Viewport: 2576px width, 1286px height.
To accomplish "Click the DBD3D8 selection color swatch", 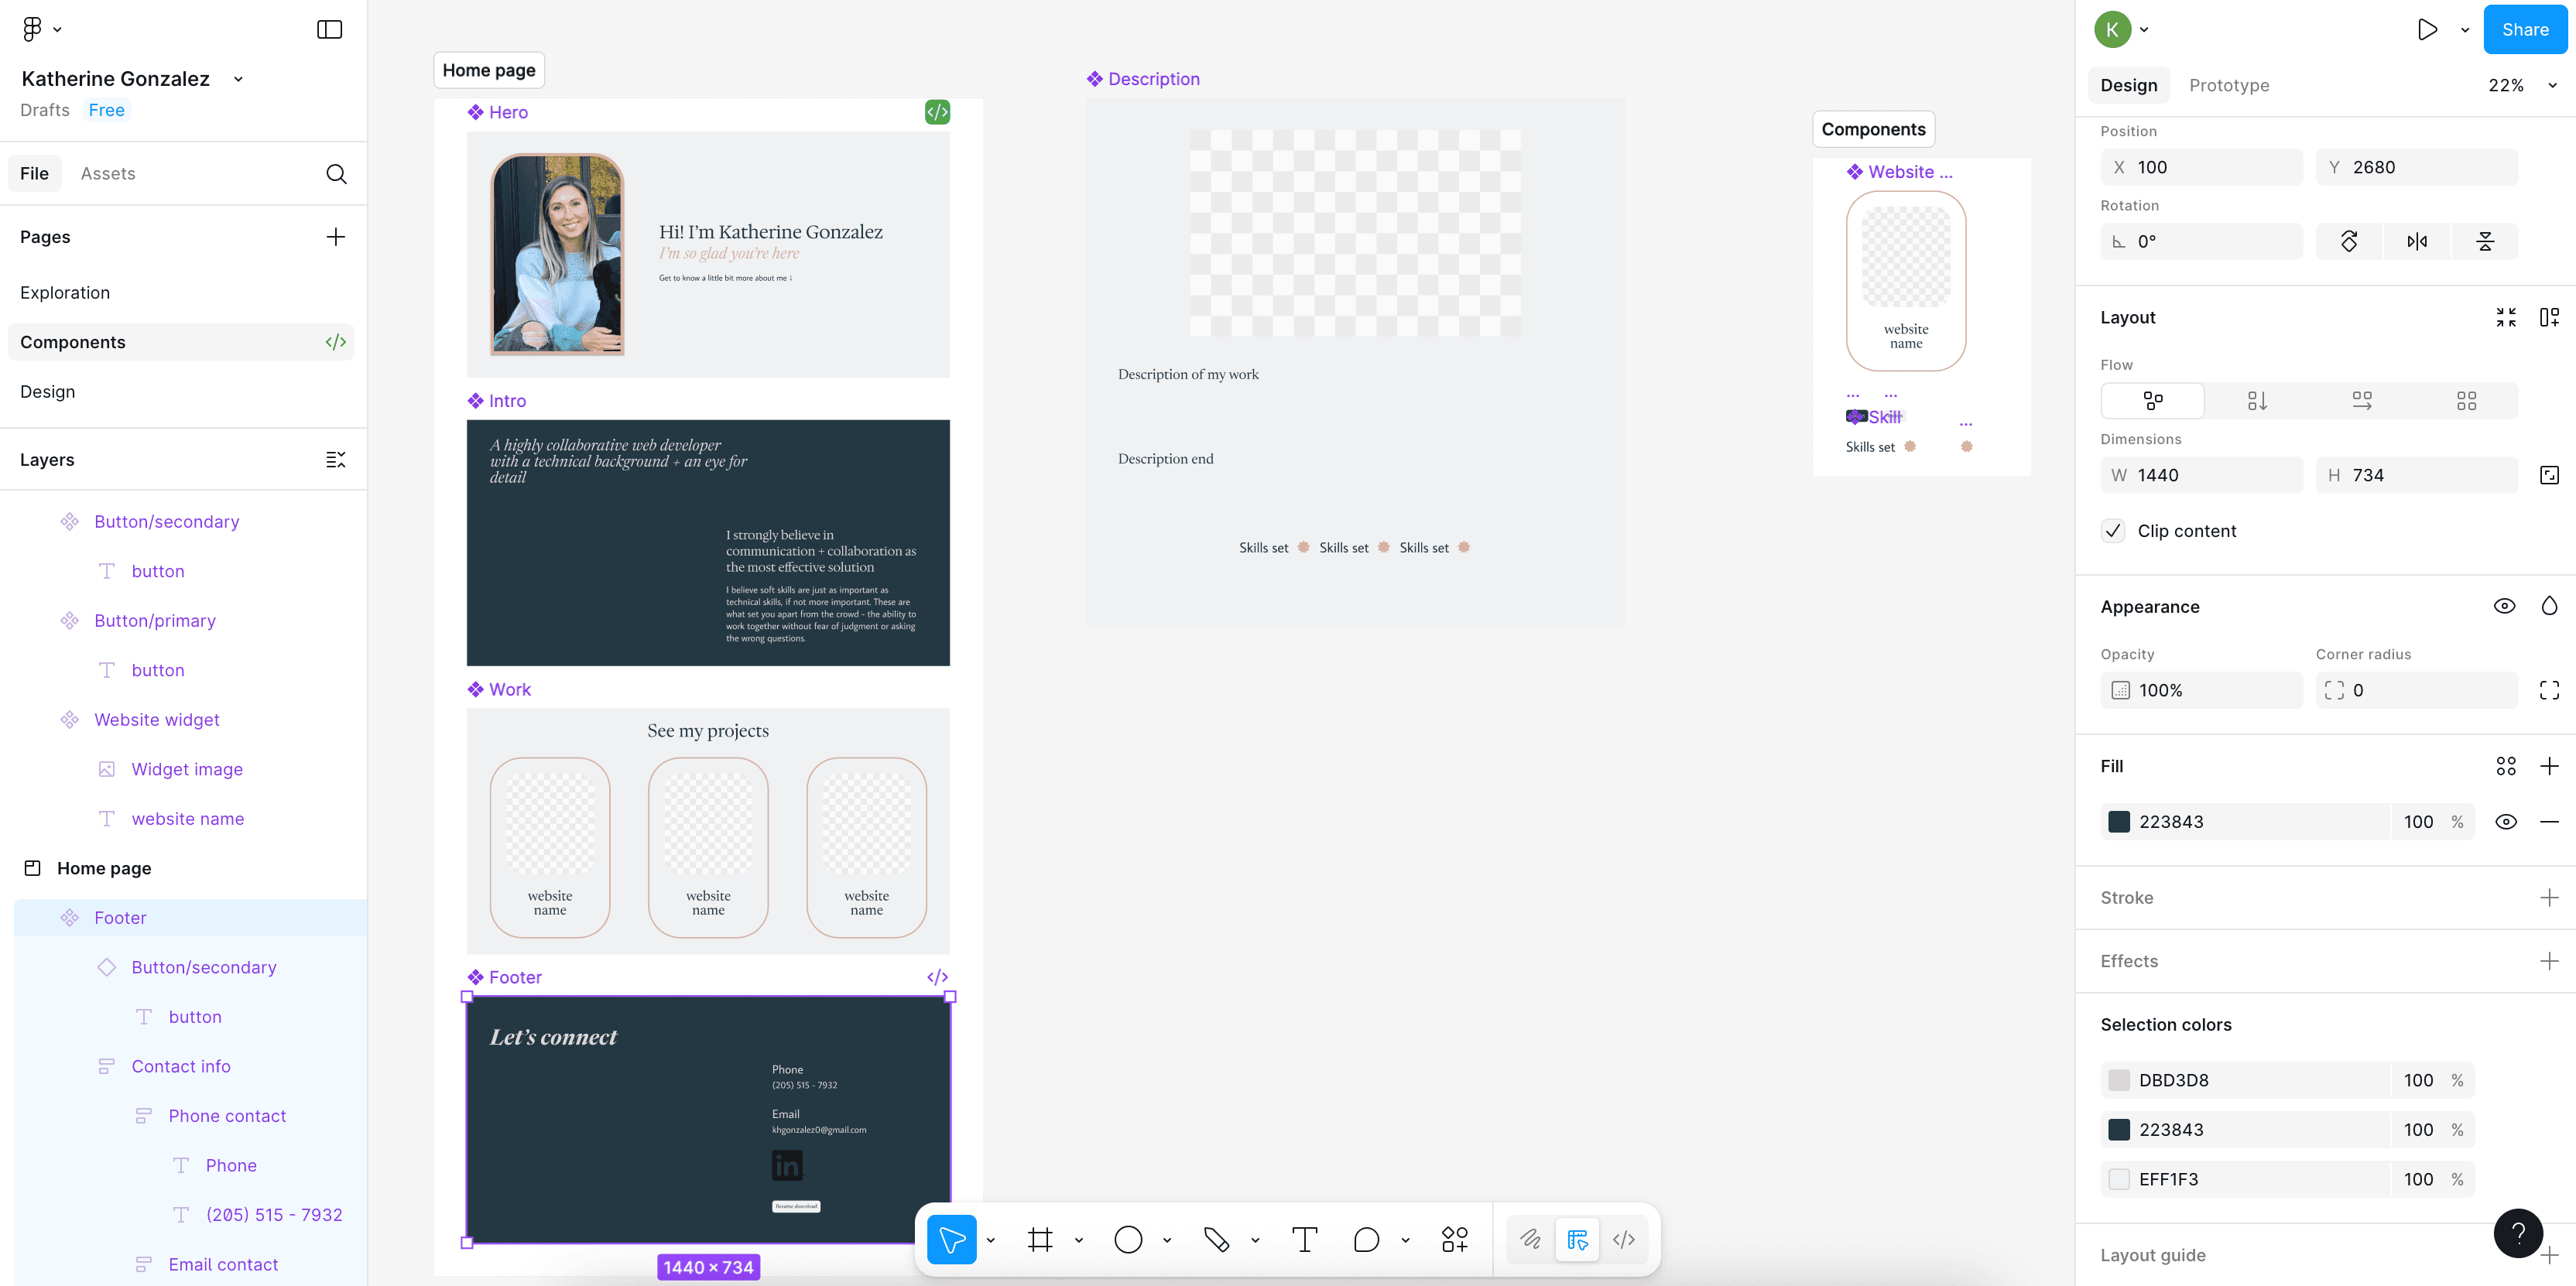I will (x=2119, y=1080).
